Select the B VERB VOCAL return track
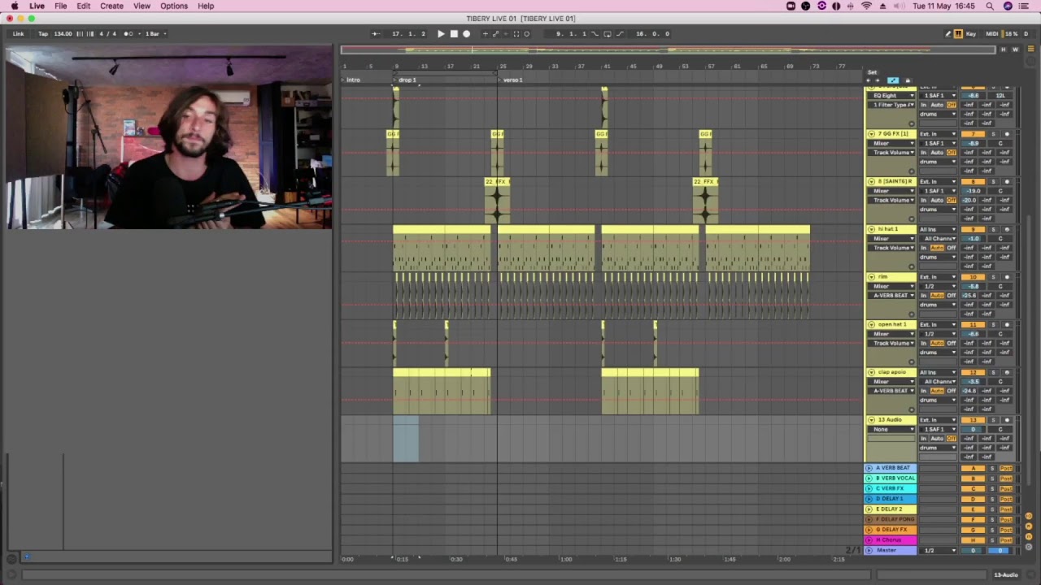This screenshot has height=585, width=1041. pos(891,479)
